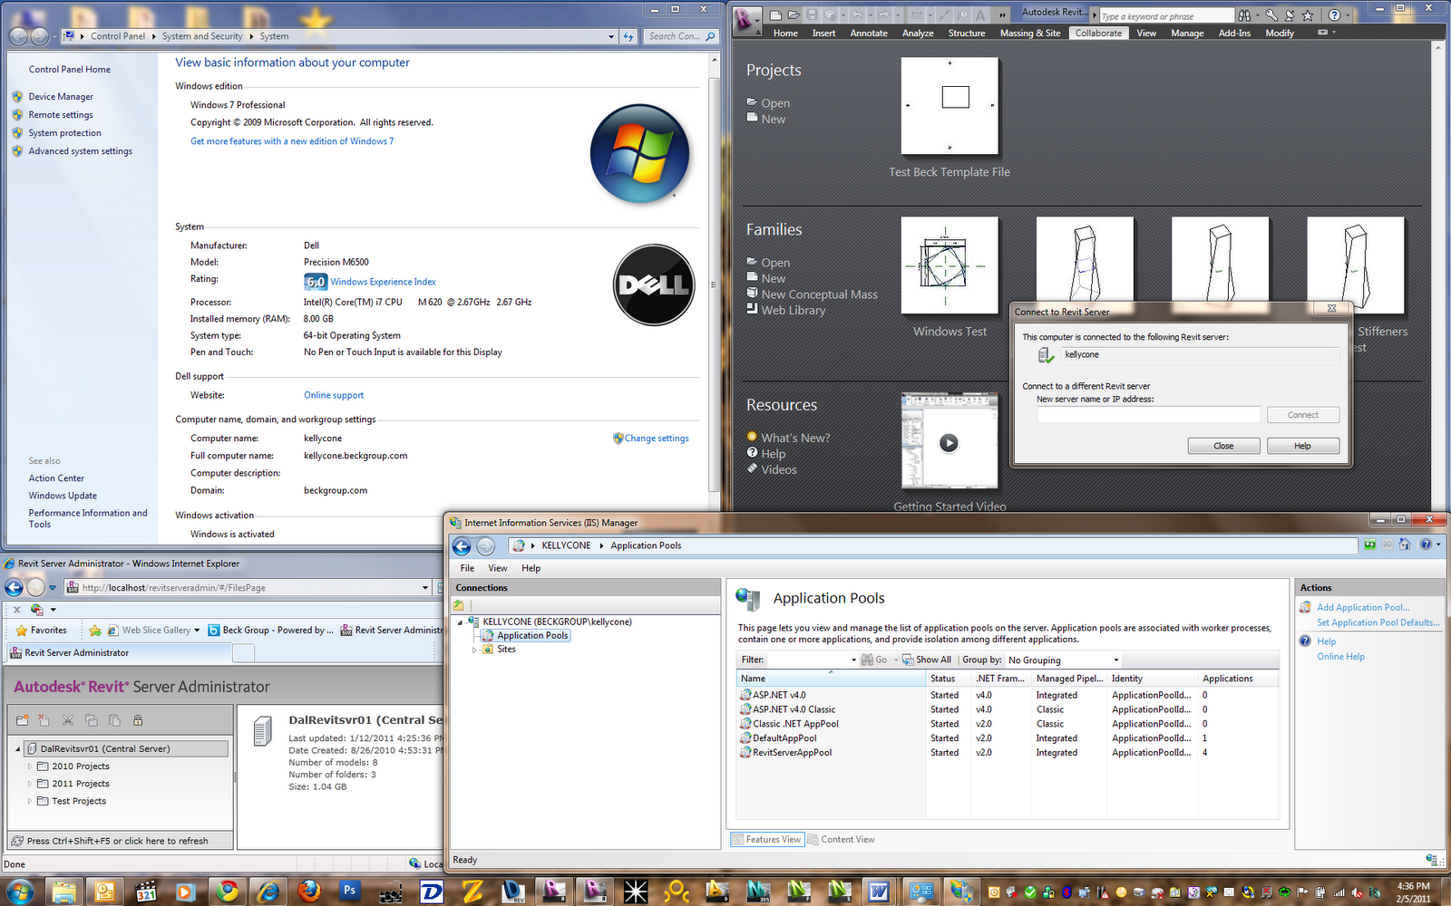The width and height of the screenshot is (1451, 906).
Task: Open the Revit application menu button
Action: 745,20
